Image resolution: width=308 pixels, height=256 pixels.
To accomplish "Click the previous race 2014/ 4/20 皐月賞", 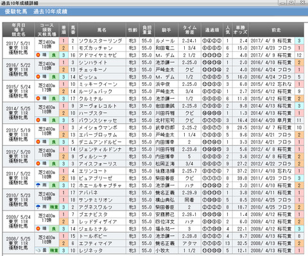I will tap(271, 120).
